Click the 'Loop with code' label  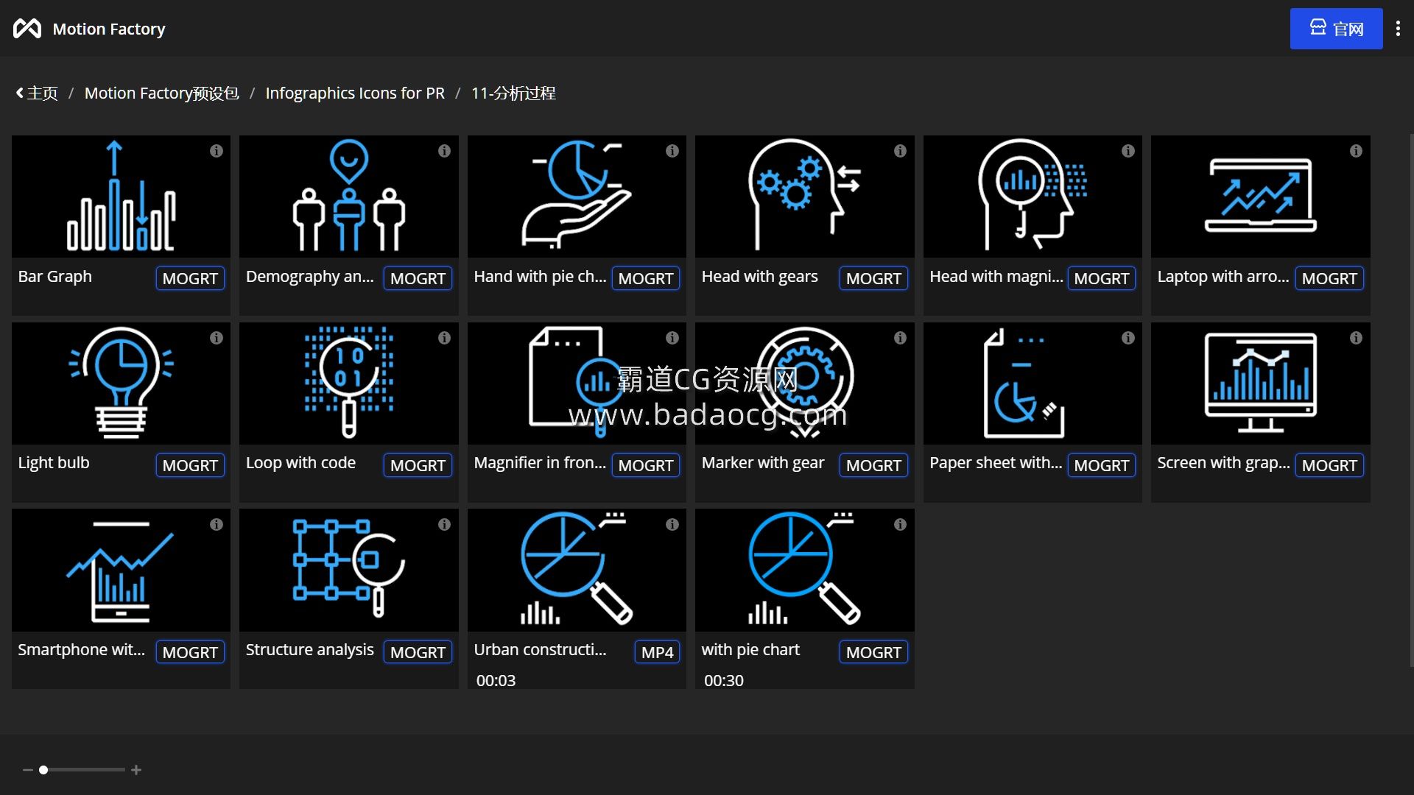(x=300, y=463)
